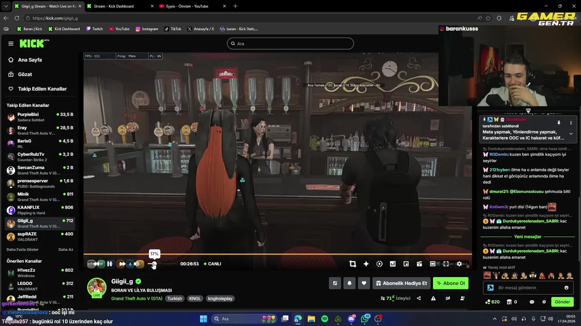Open the emoji picker in chat input
The height and width of the screenshot is (326, 581).
click(566, 288)
